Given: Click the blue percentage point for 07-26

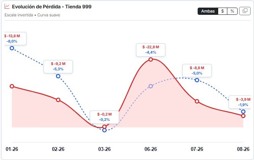Looking at the screenshot, I should (x=197, y=80).
